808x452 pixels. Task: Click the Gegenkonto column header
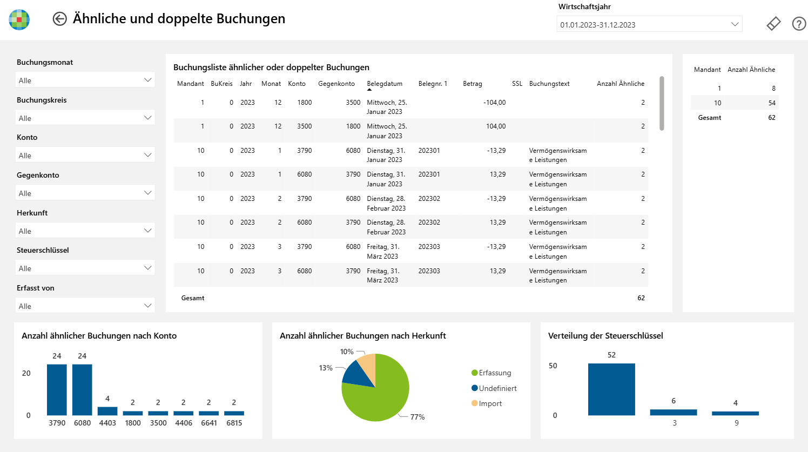[x=336, y=84]
